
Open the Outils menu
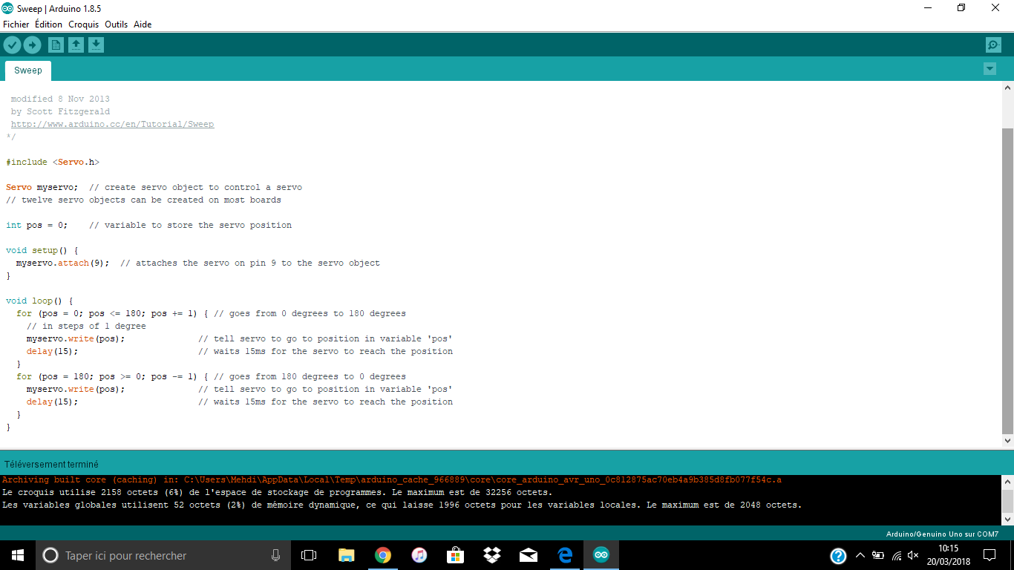[116, 24]
